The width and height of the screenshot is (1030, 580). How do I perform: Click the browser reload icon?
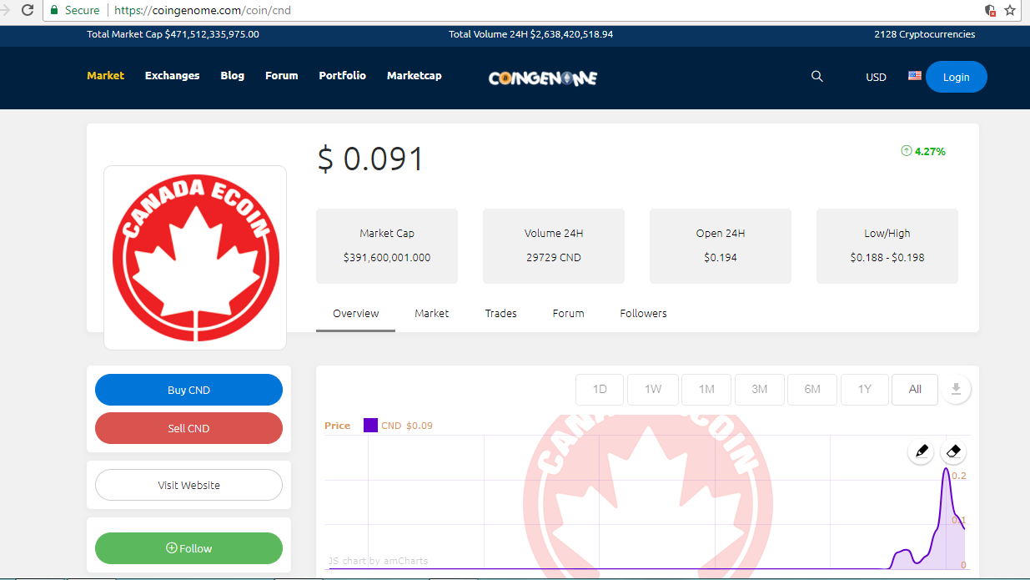point(28,11)
